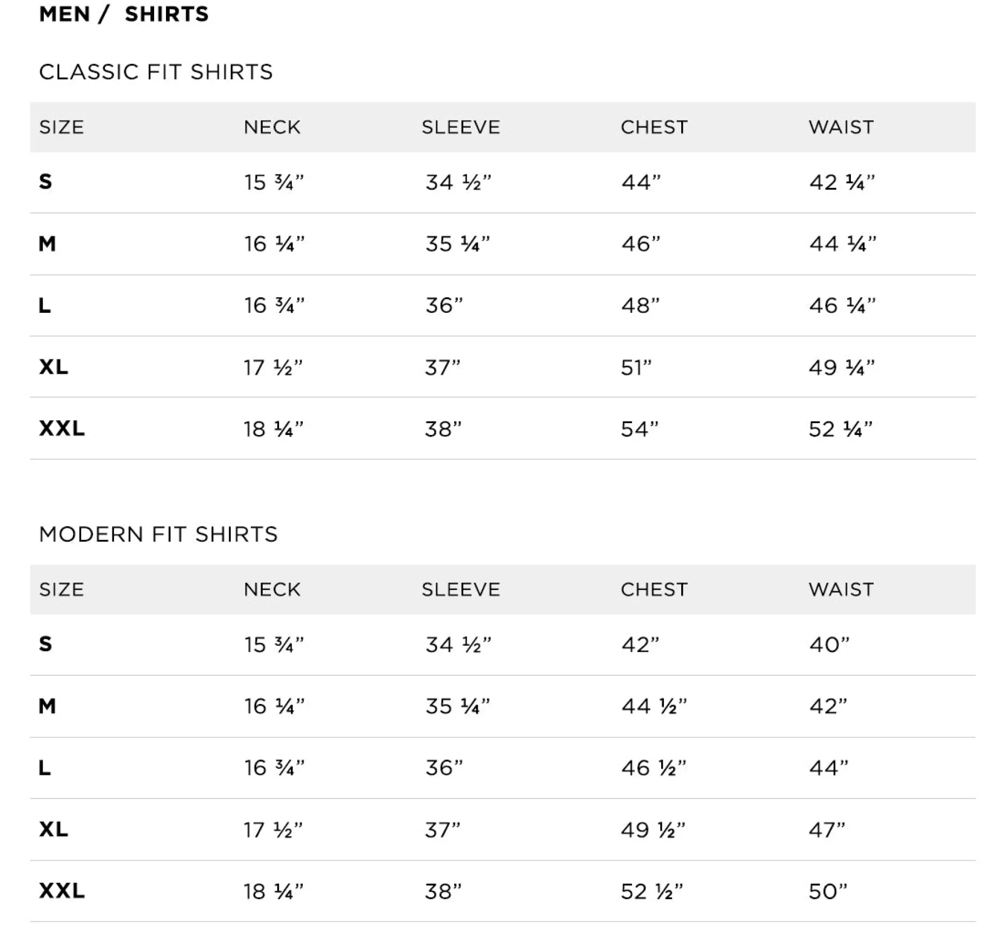Select the XXL row label in Classic Fit table
Image resolution: width=1005 pixels, height=932 pixels.
[62, 428]
